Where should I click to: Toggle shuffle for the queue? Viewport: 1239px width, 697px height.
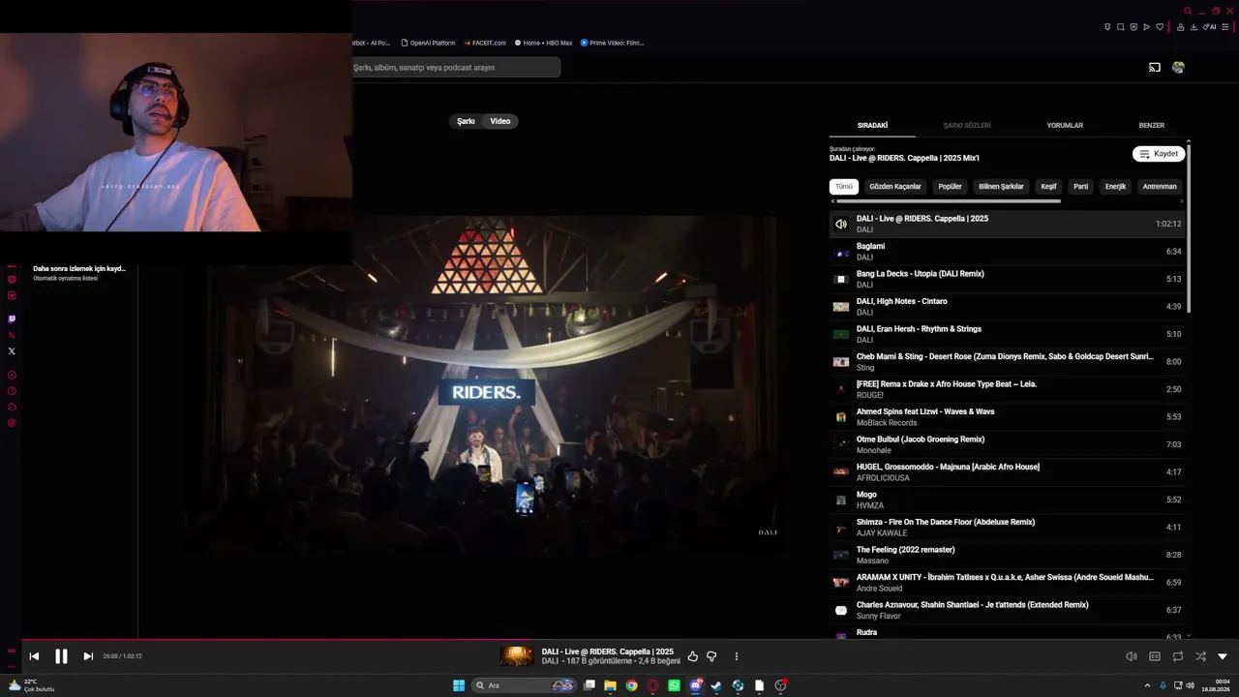point(1200,656)
